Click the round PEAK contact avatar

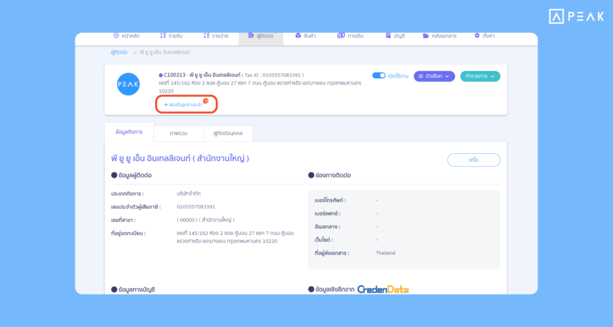pos(128,84)
